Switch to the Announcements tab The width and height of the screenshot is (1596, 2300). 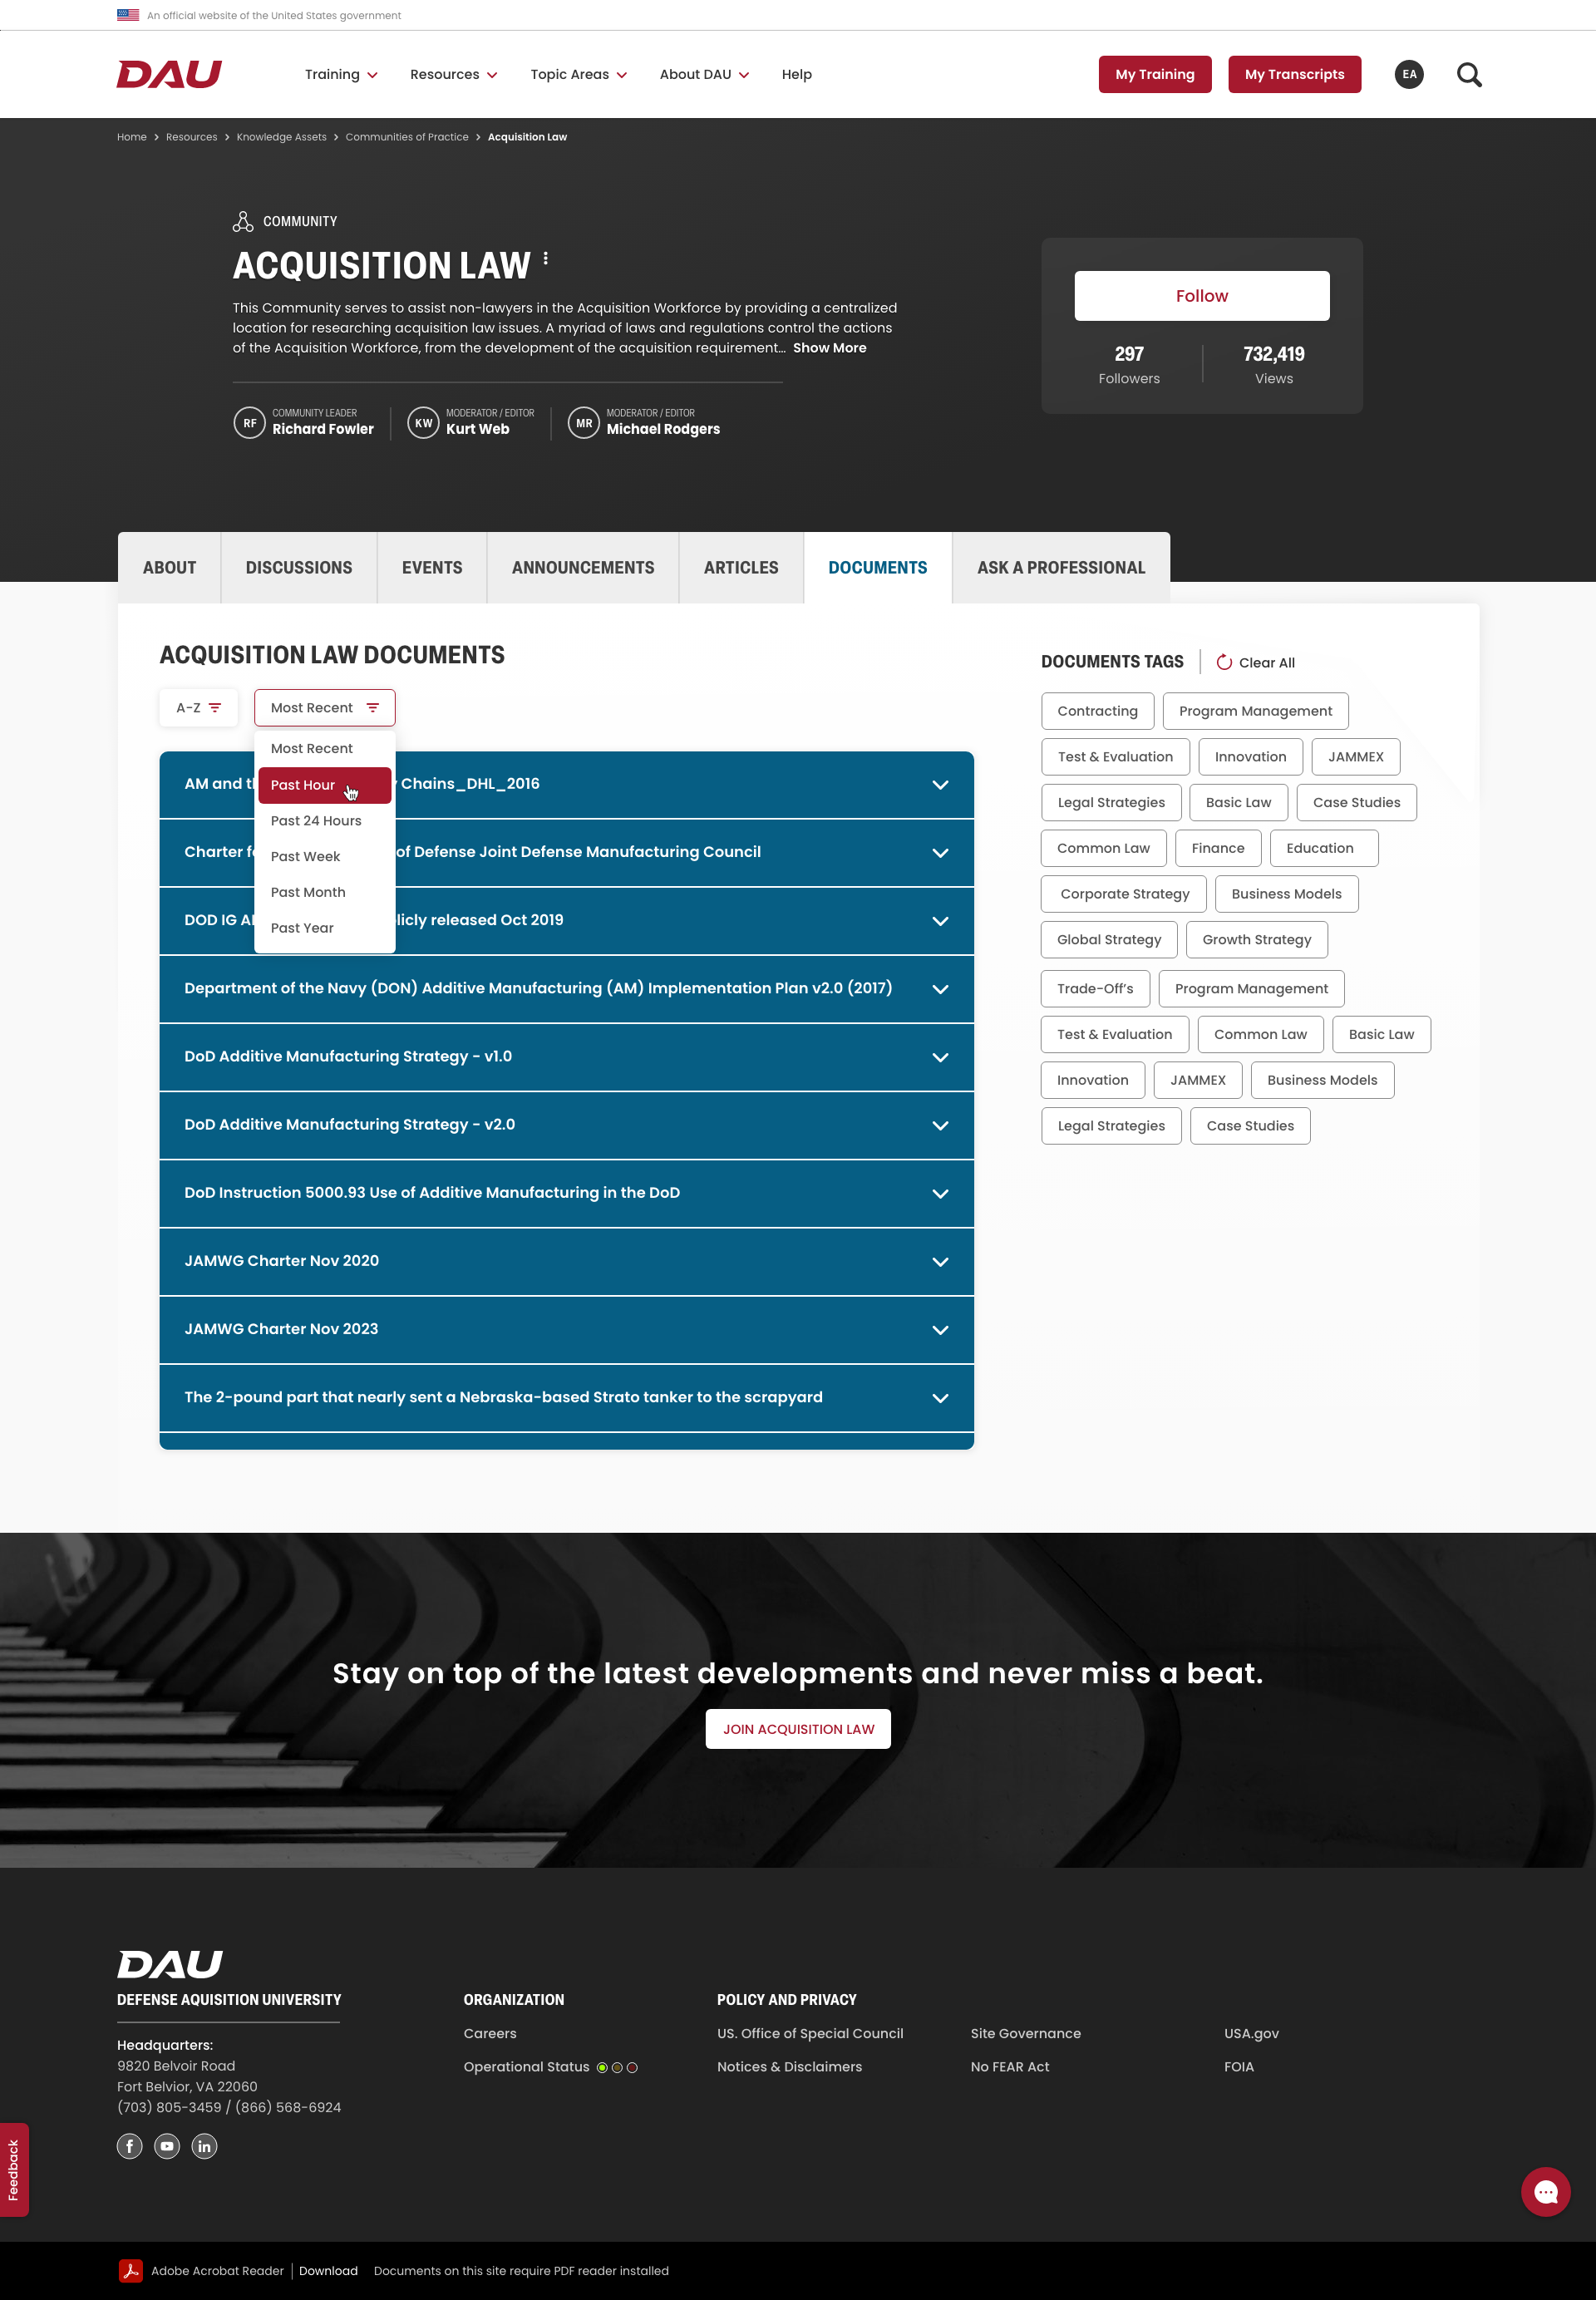coord(583,567)
